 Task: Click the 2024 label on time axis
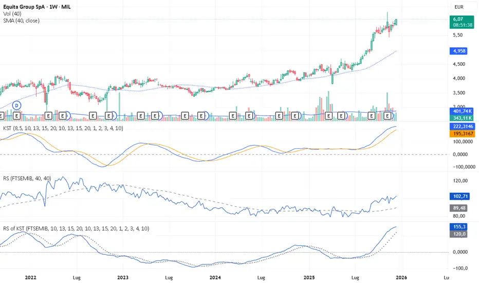pos(215,277)
